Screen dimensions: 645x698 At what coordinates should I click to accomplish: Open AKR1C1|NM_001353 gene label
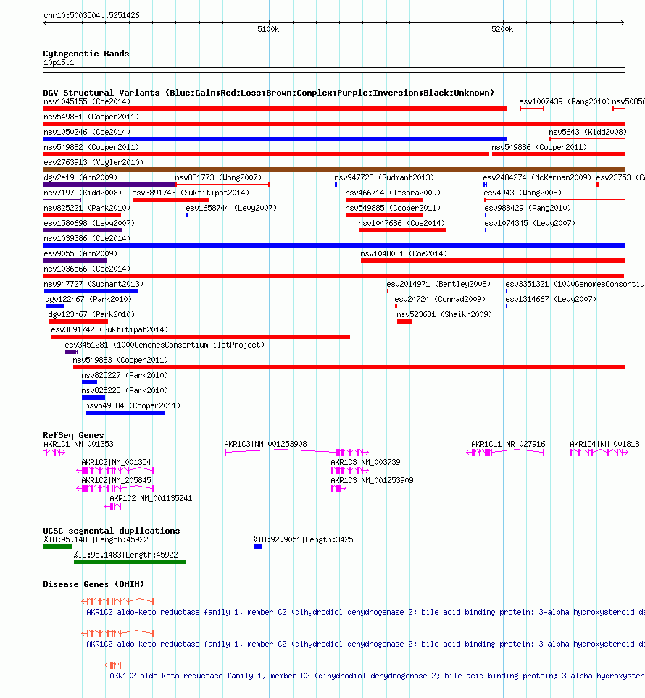[x=78, y=444]
